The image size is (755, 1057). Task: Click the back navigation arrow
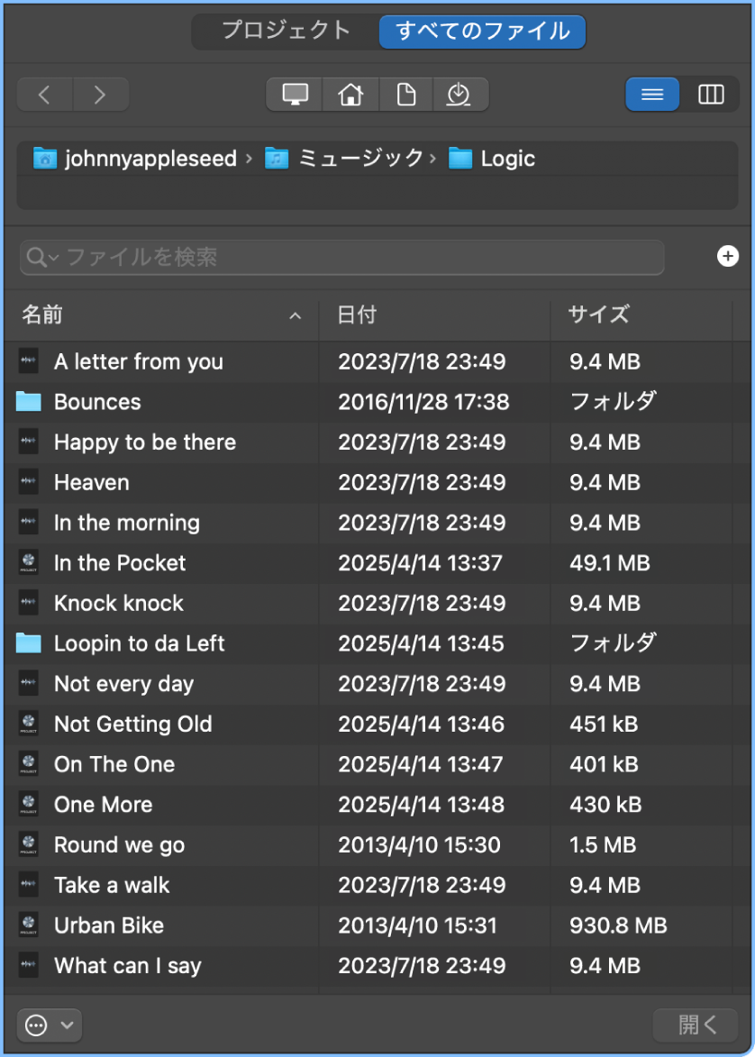pyautogui.click(x=43, y=94)
